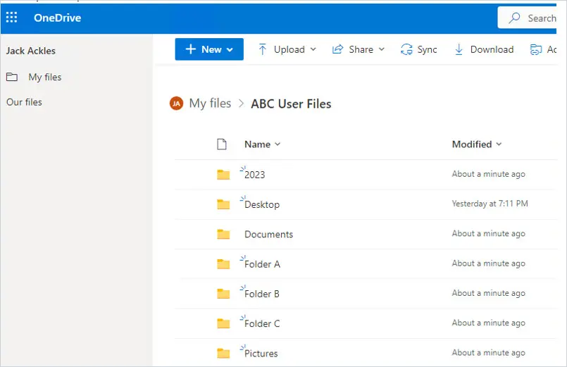Click the Desktop folder icon
567x367 pixels.
pyautogui.click(x=223, y=204)
